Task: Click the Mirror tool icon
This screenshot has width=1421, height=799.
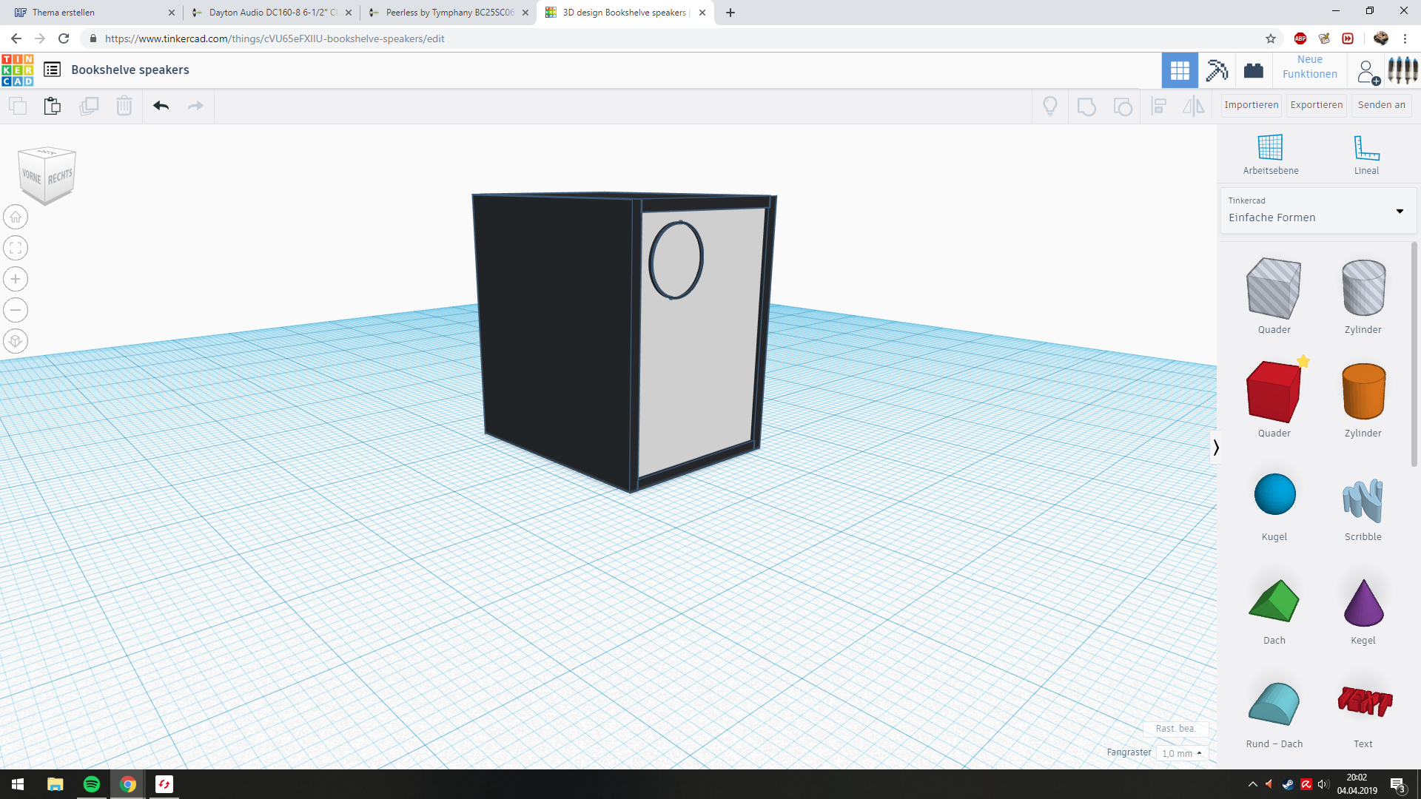Action: 1193,107
